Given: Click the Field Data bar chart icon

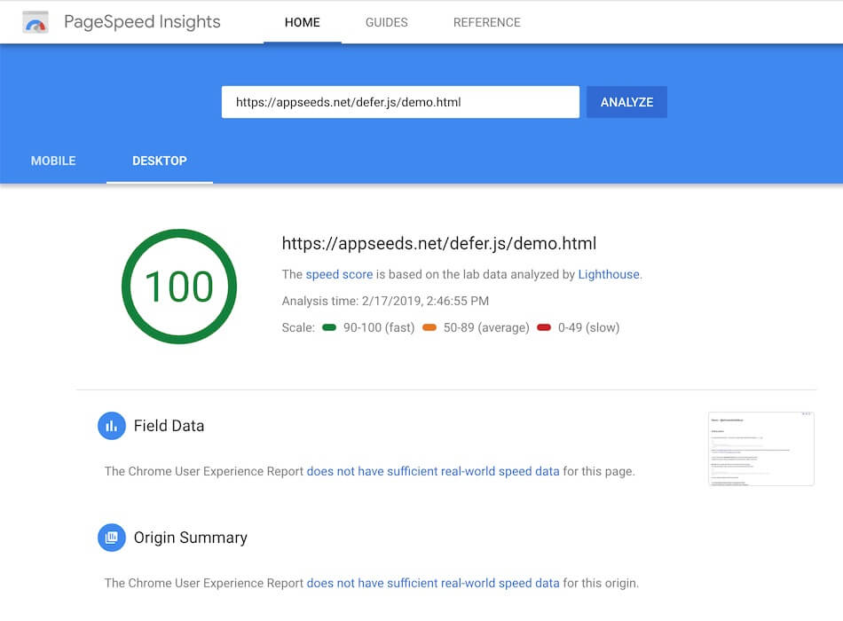Looking at the screenshot, I should 112,426.
